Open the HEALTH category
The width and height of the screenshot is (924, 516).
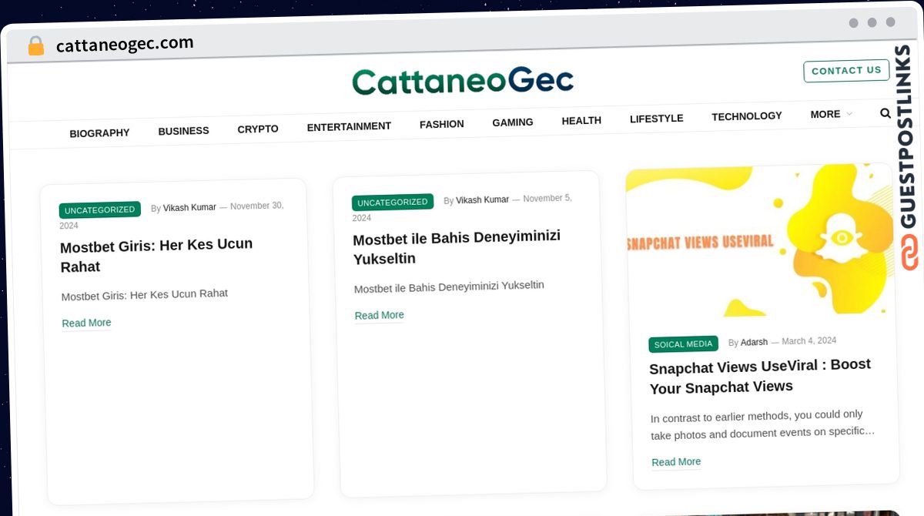click(x=581, y=120)
